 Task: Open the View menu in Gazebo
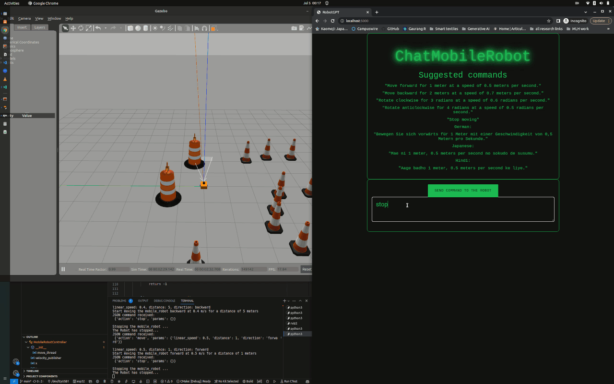[39, 18]
